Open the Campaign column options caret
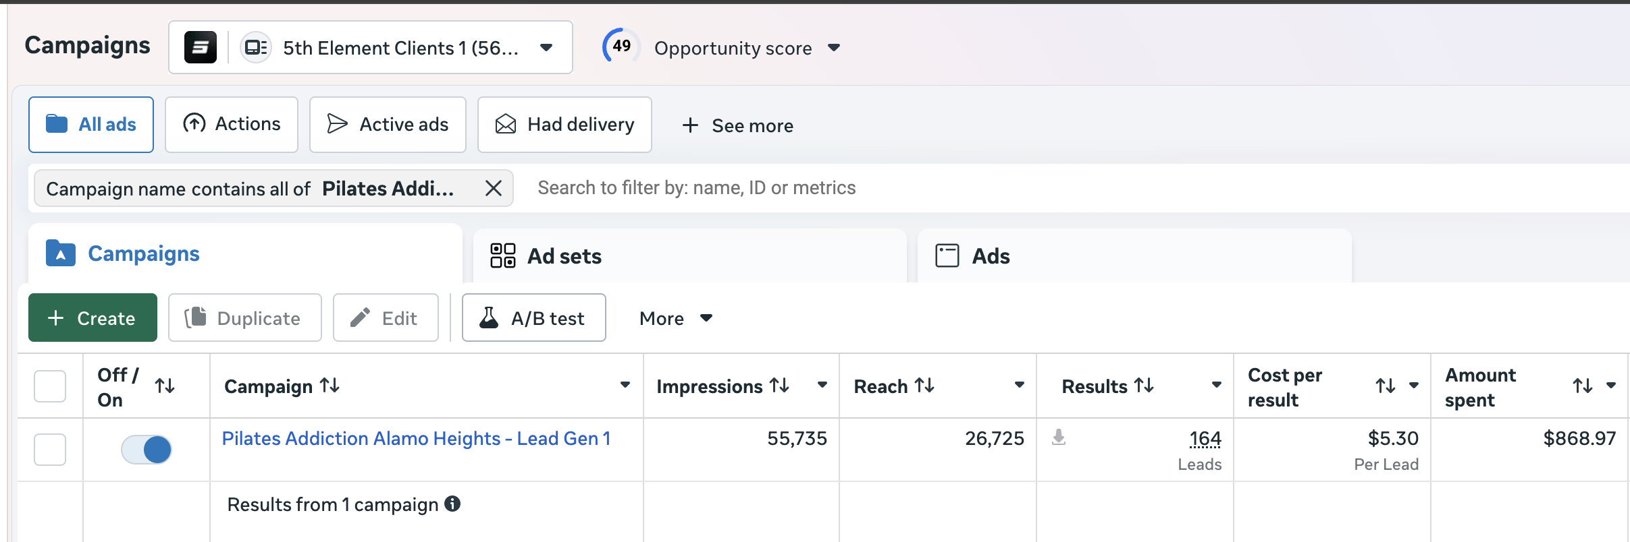 pyautogui.click(x=625, y=385)
